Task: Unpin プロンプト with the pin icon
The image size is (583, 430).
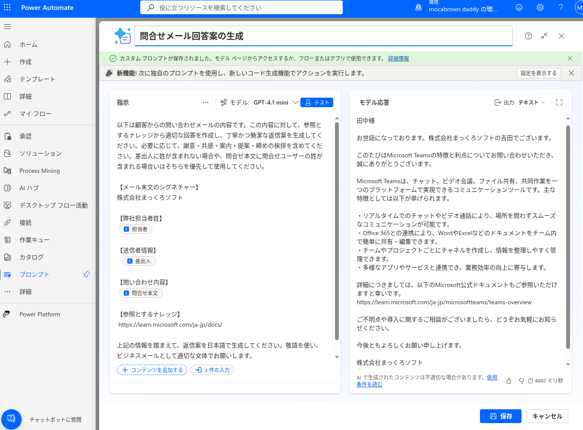Action: click(87, 274)
